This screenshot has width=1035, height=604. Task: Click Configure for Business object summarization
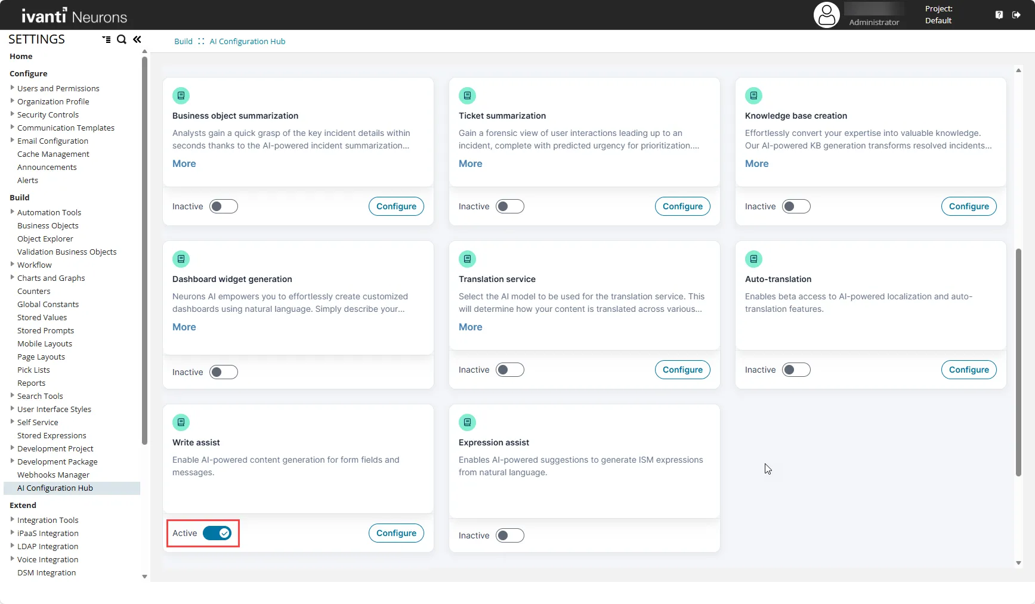tap(396, 206)
